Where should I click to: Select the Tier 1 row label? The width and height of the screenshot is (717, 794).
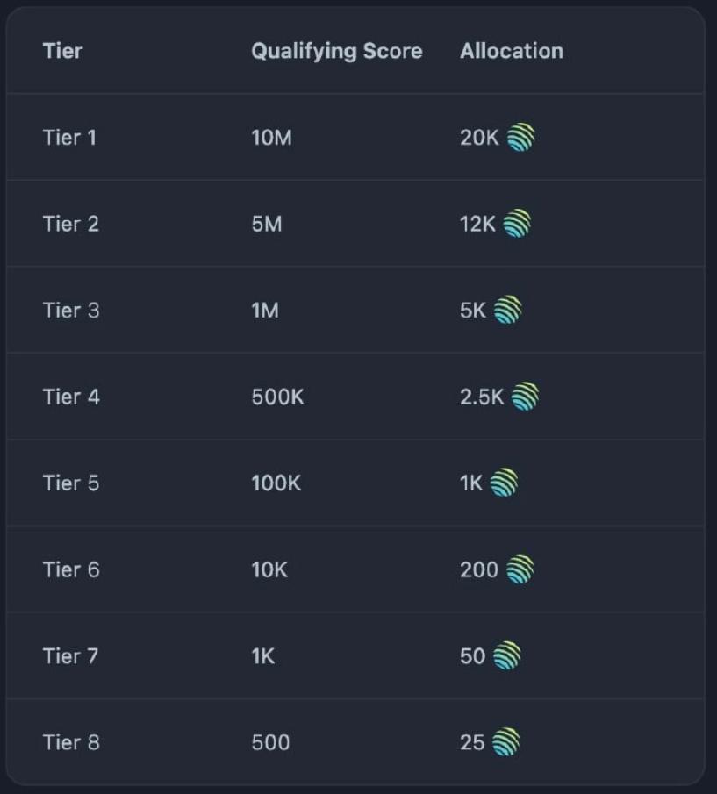click(70, 138)
